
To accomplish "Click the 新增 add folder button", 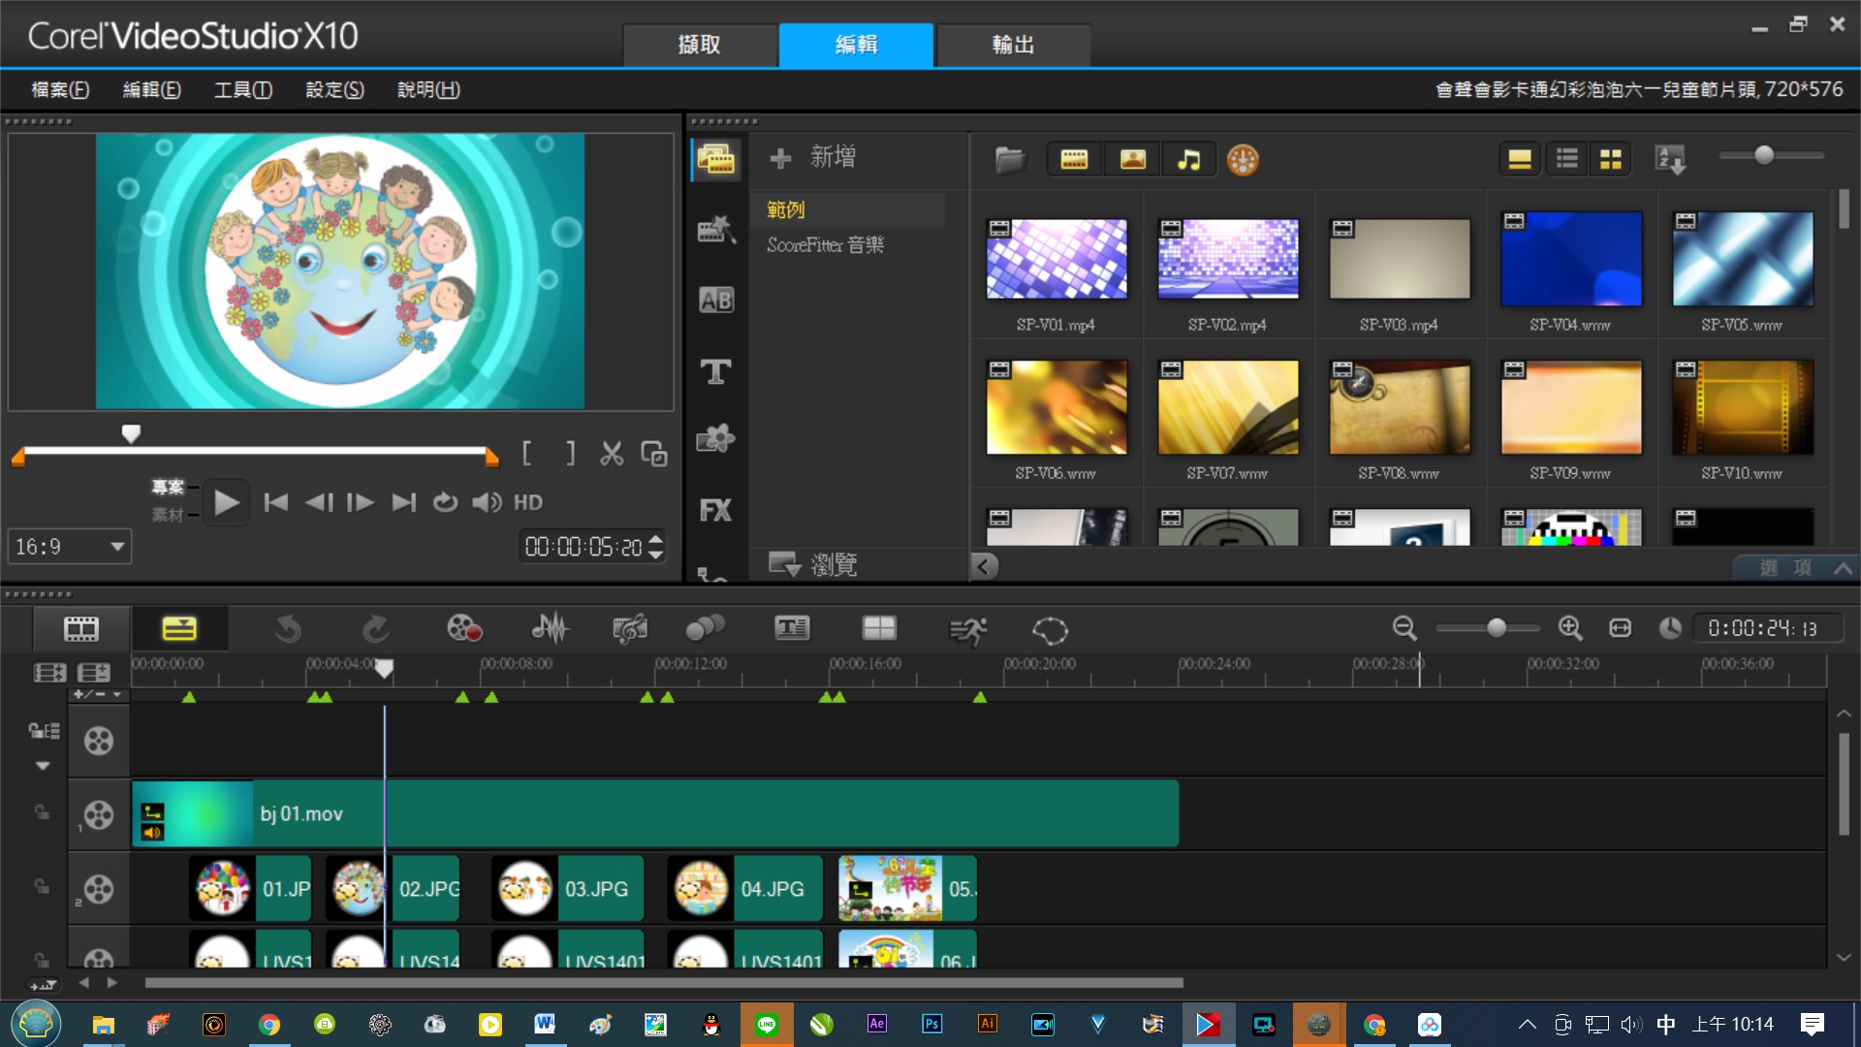I will pyautogui.click(x=812, y=157).
